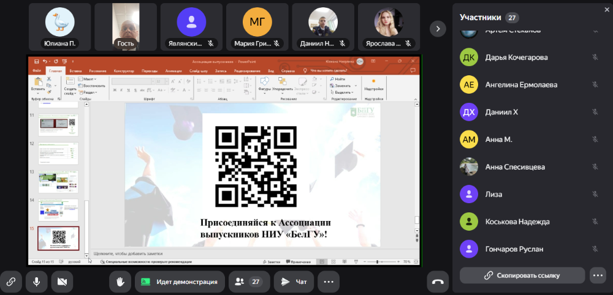The width and height of the screenshot is (613, 295).
Task: Click the font name combo box
Action: pyautogui.click(x=133, y=81)
